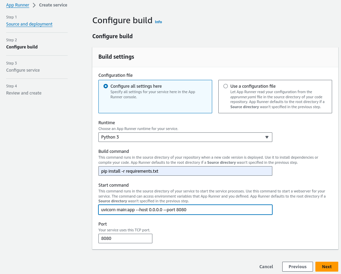Click the Port field containing 8080
Image resolution: width=341 pixels, height=274 pixels.
coord(125,239)
